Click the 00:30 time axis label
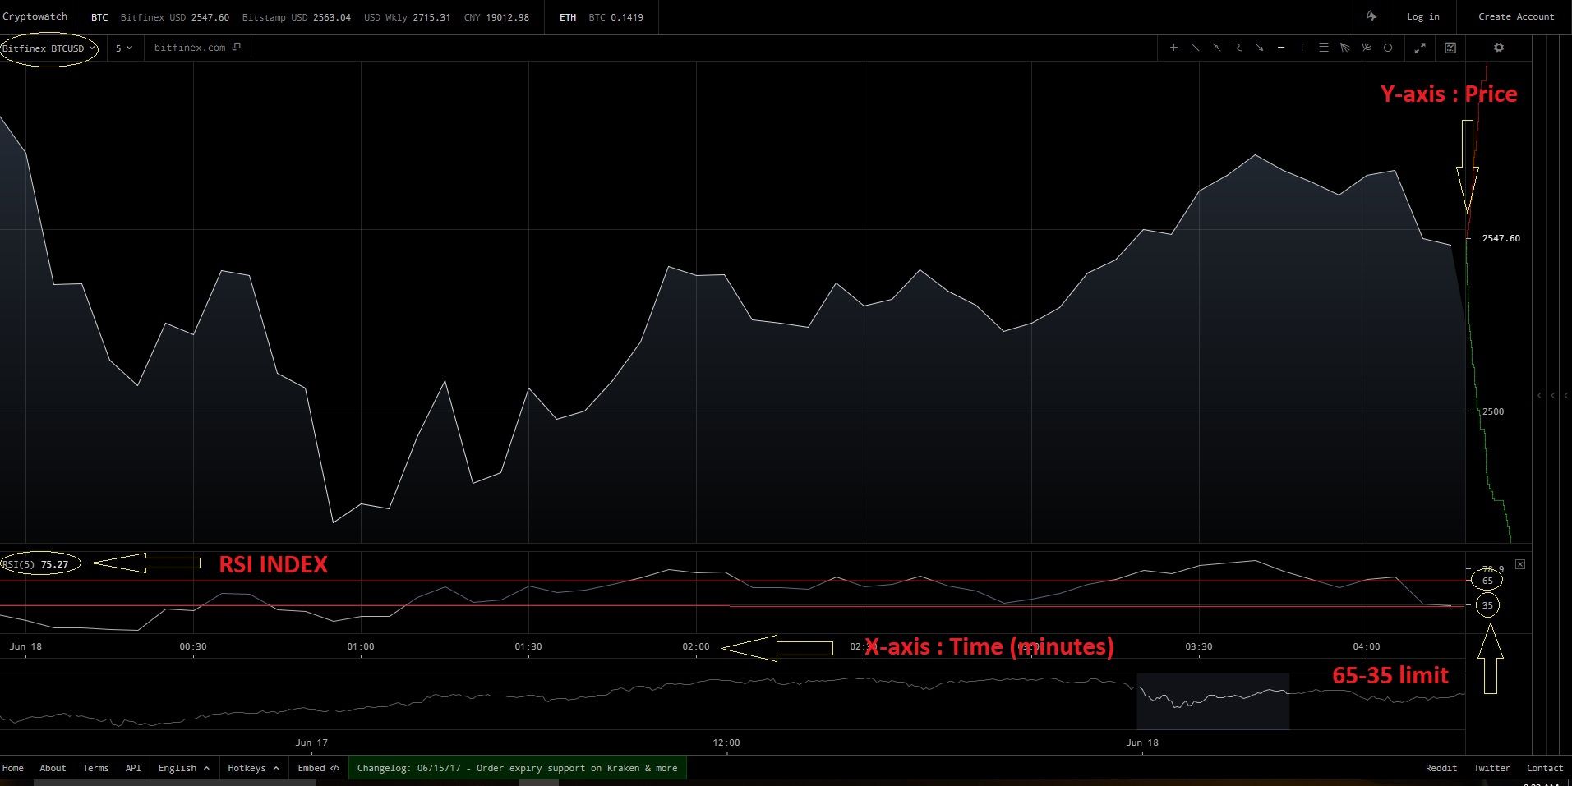 193,646
